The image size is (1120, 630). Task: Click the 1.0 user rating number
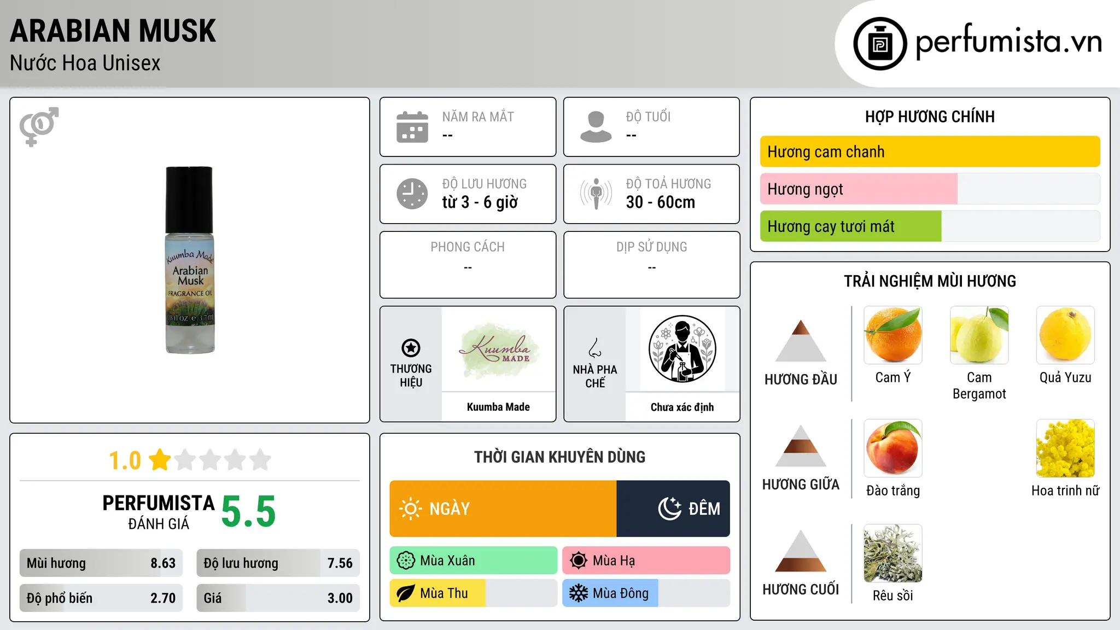(x=125, y=460)
